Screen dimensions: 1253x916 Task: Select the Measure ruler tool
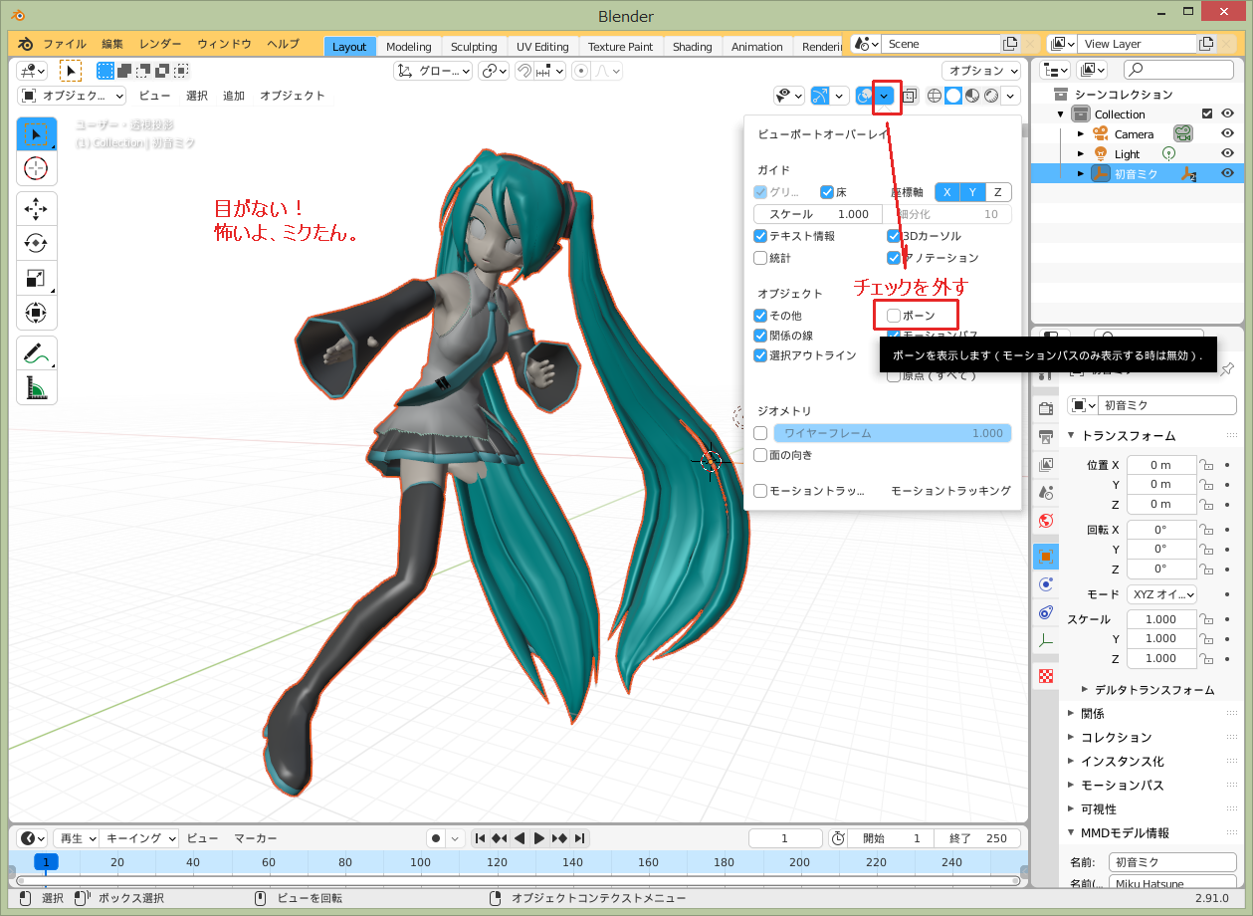pyautogui.click(x=36, y=388)
